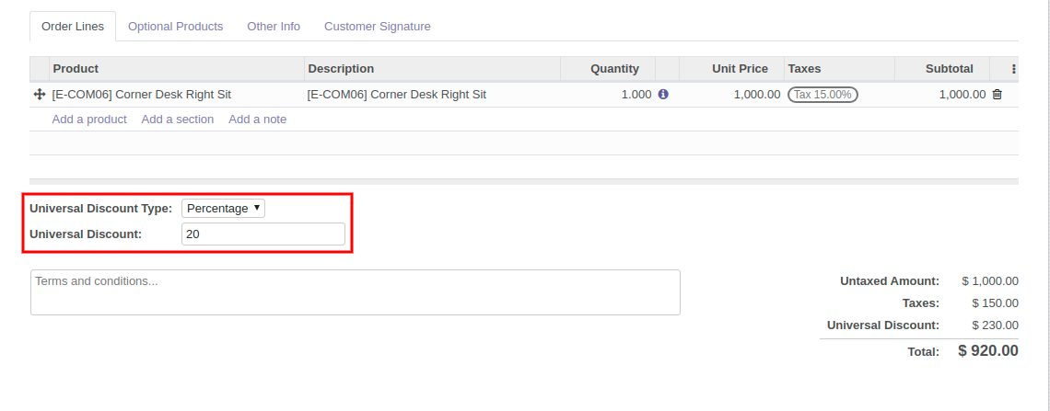
Task: Open the column options kebab menu
Action: tap(1013, 69)
